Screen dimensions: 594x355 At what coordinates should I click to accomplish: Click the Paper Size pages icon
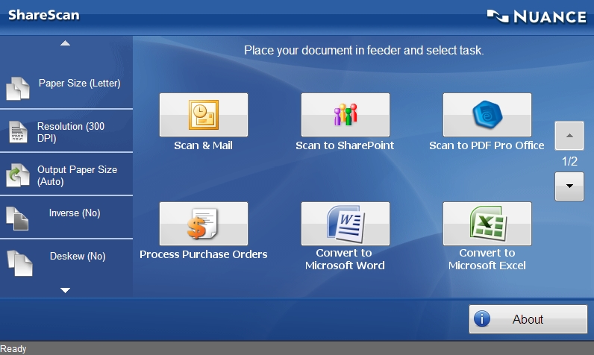(17, 88)
